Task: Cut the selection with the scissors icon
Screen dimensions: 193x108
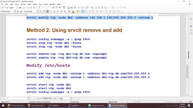Action: (x=28, y=7)
